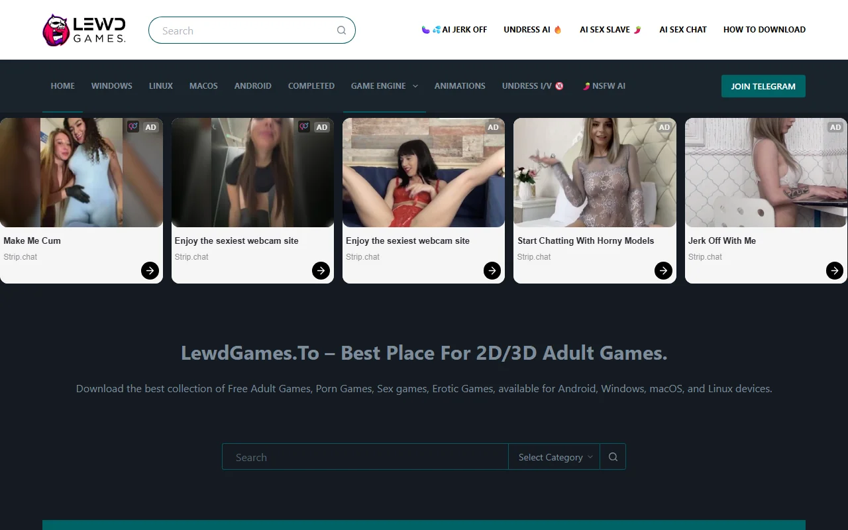Click the search magnifier in the top bar
Viewport: 848px width, 530px height.
coord(341,30)
